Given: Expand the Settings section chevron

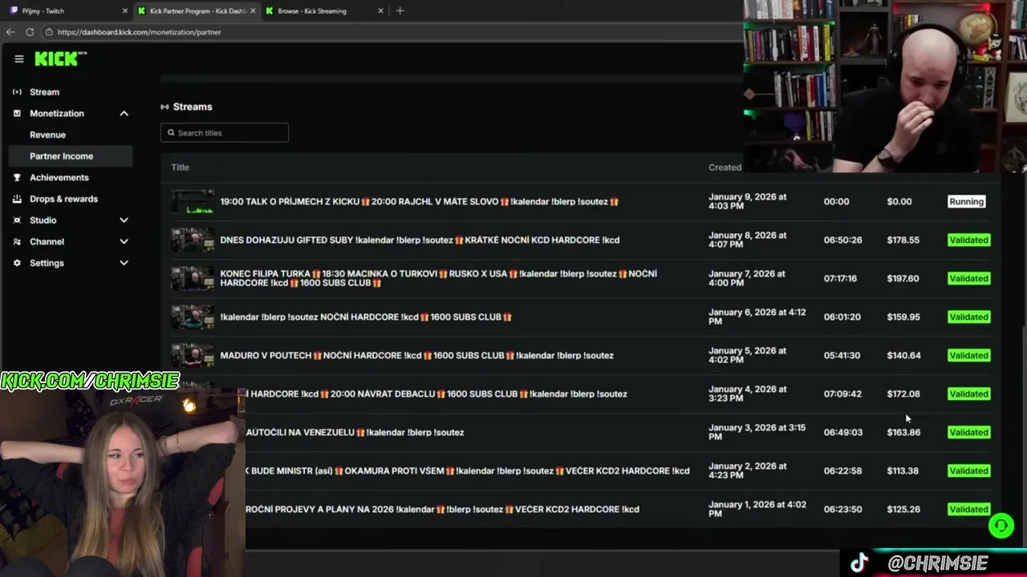Looking at the screenshot, I should (x=124, y=263).
